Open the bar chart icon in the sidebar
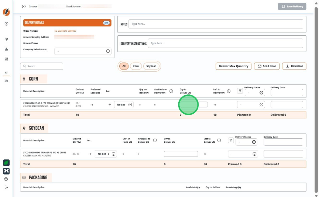Viewport: 319px width, 197px height. [x=6, y=49]
